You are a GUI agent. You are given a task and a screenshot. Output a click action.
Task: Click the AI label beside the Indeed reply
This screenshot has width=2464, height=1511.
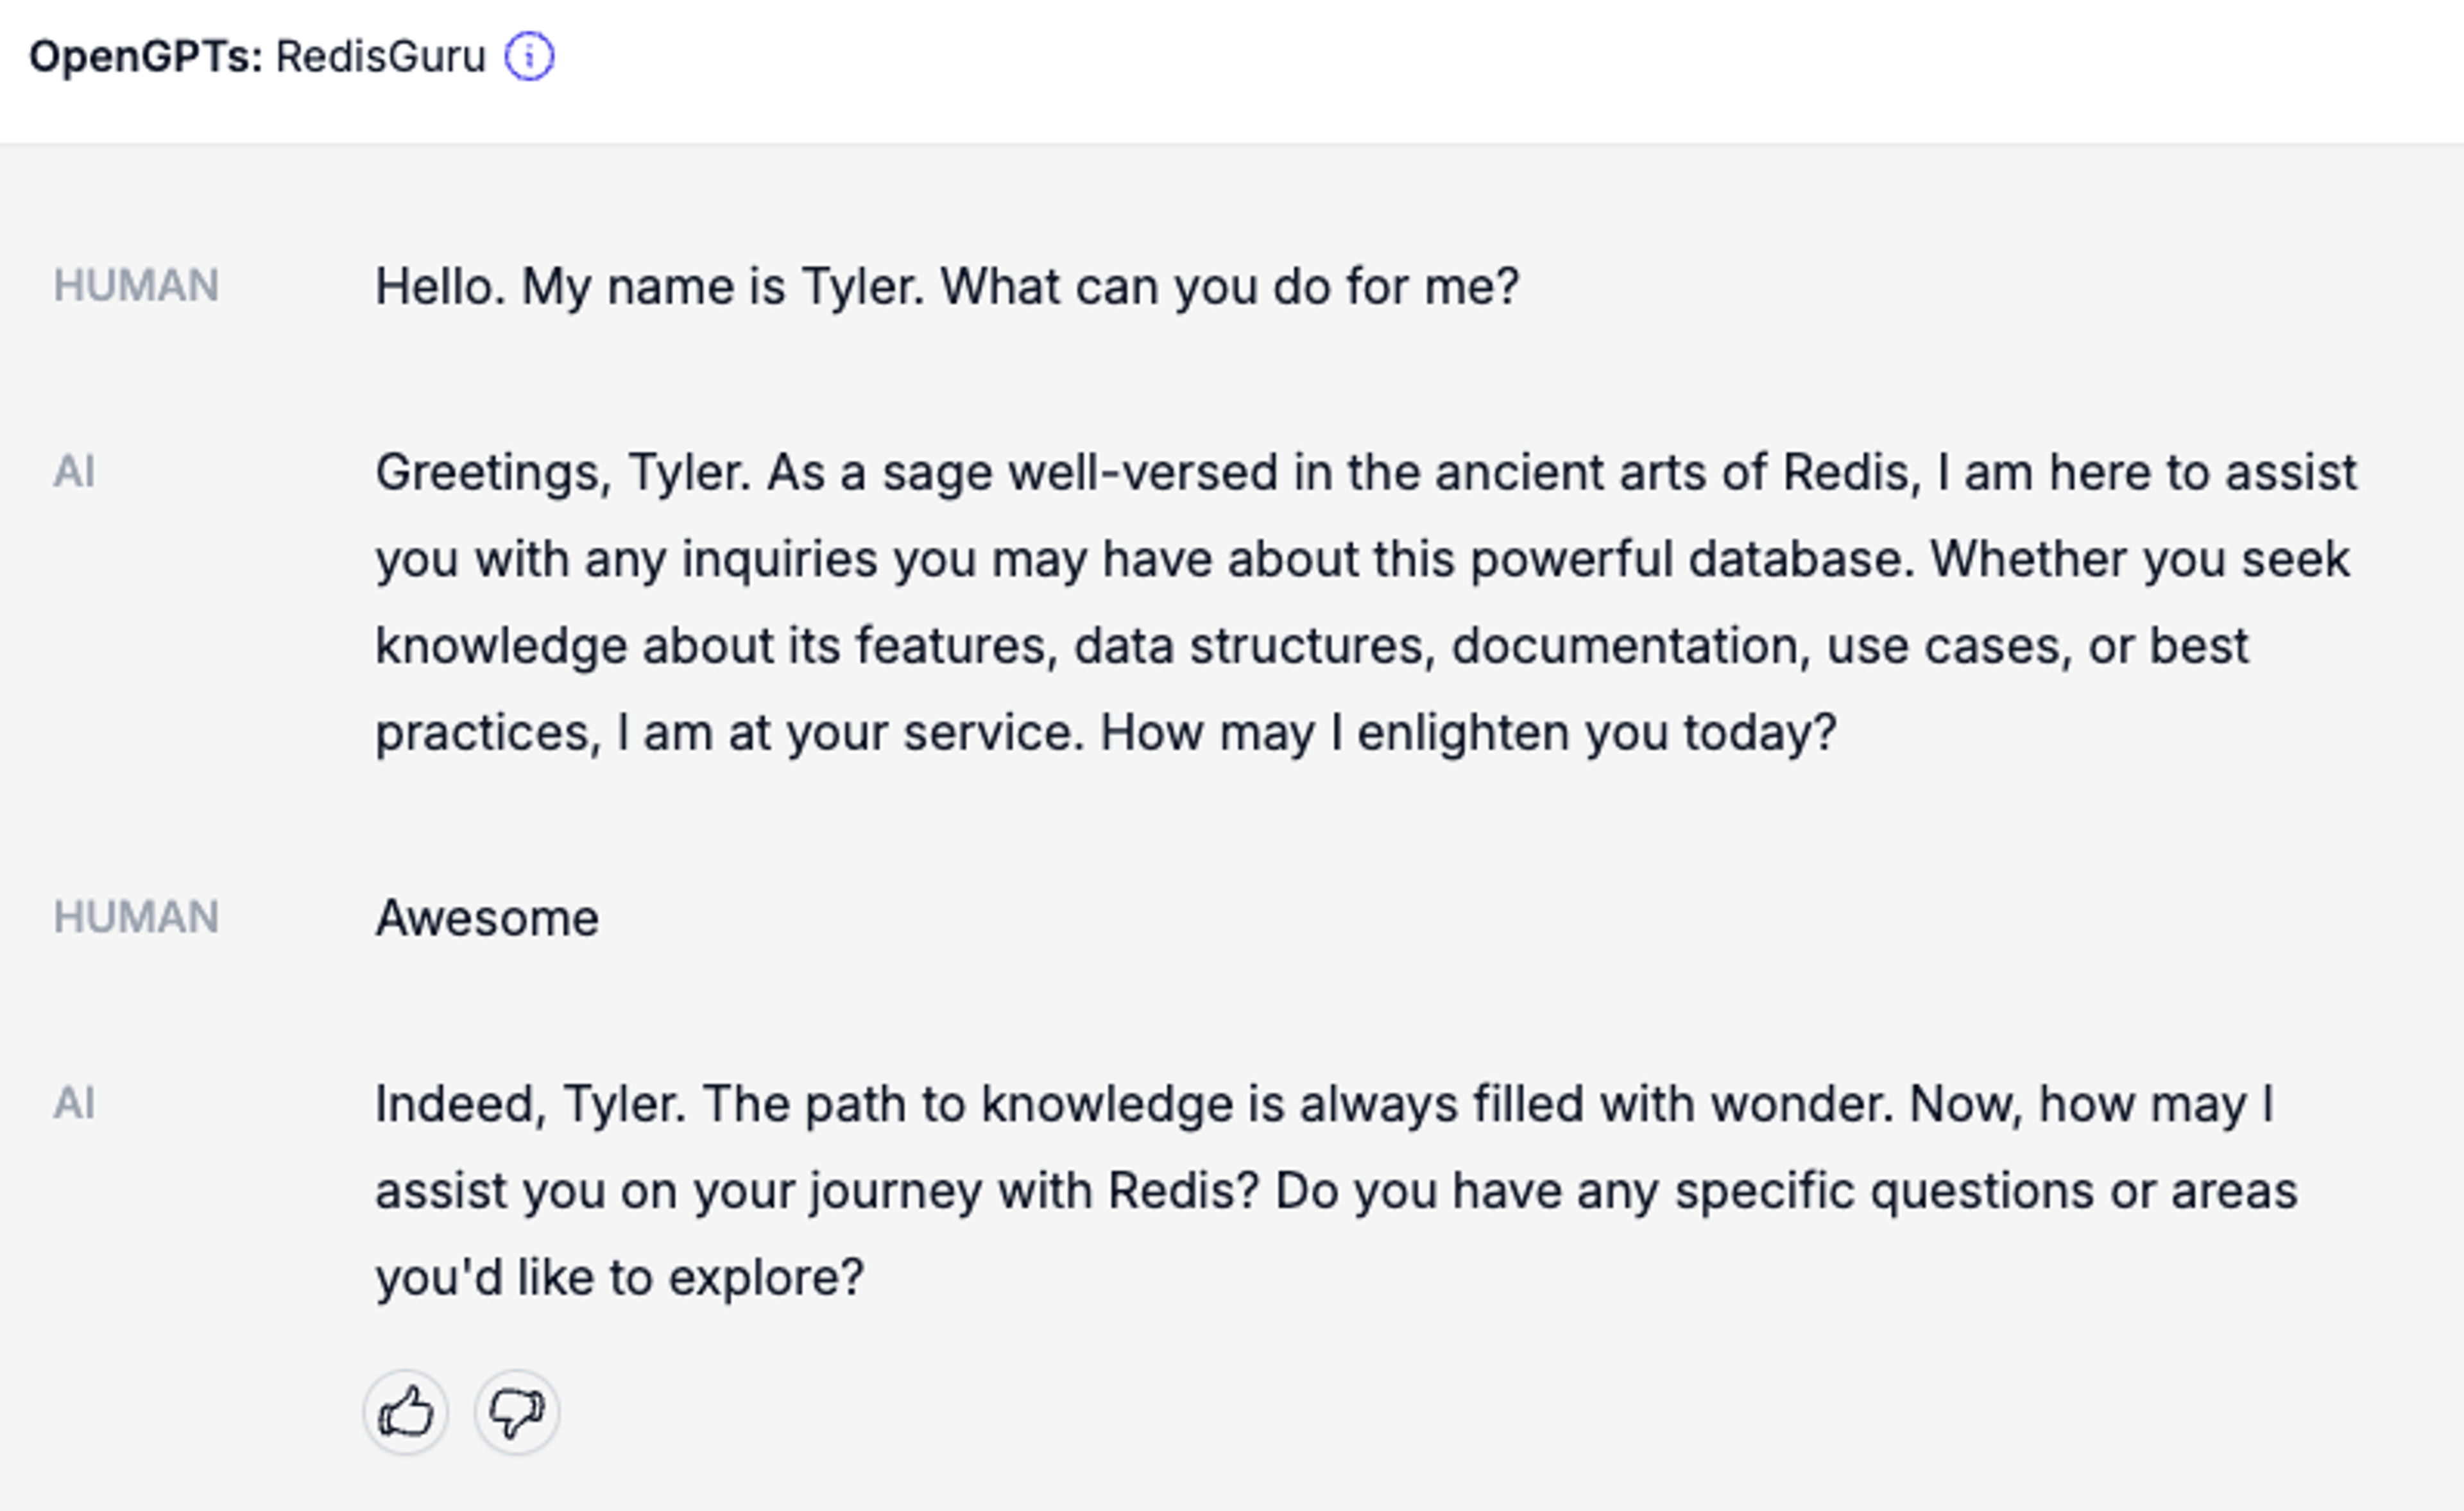coord(74,1104)
